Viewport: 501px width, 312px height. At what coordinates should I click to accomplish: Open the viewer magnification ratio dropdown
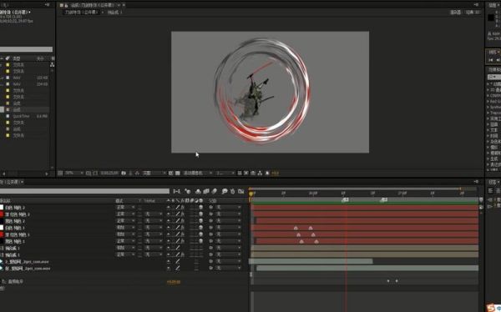click(x=73, y=173)
